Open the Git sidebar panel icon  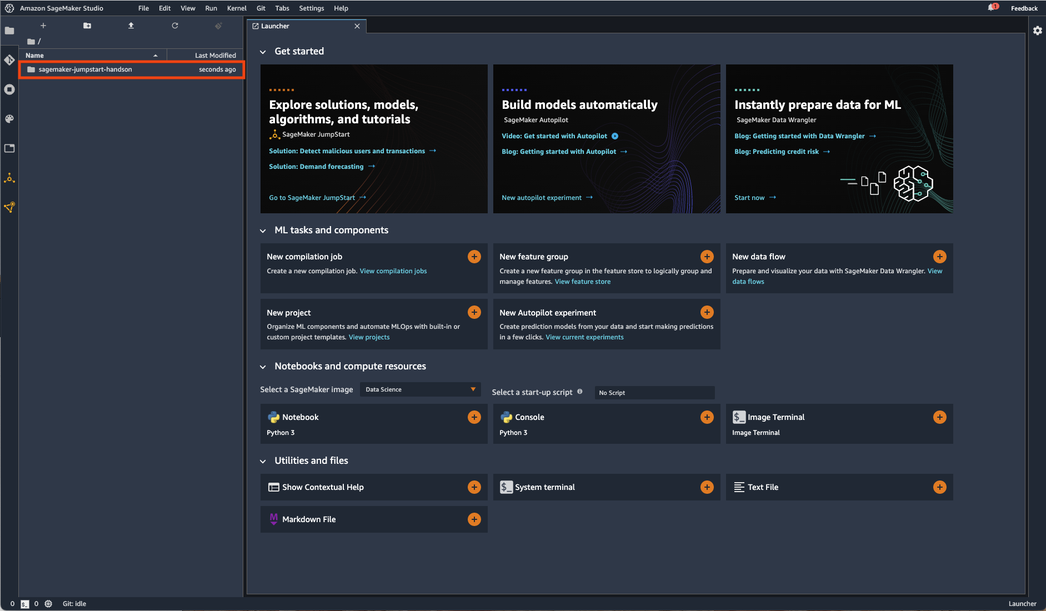(9, 60)
